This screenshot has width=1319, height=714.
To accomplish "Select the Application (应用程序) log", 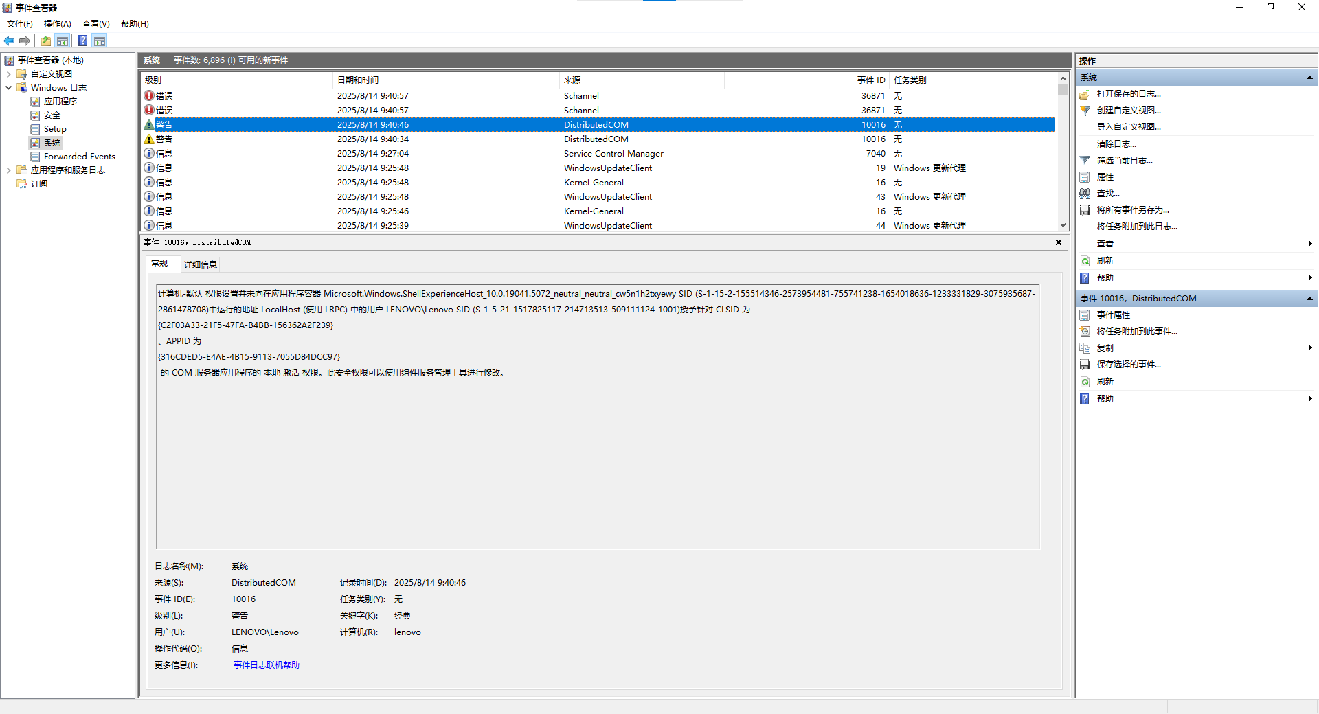I will tap(60, 102).
